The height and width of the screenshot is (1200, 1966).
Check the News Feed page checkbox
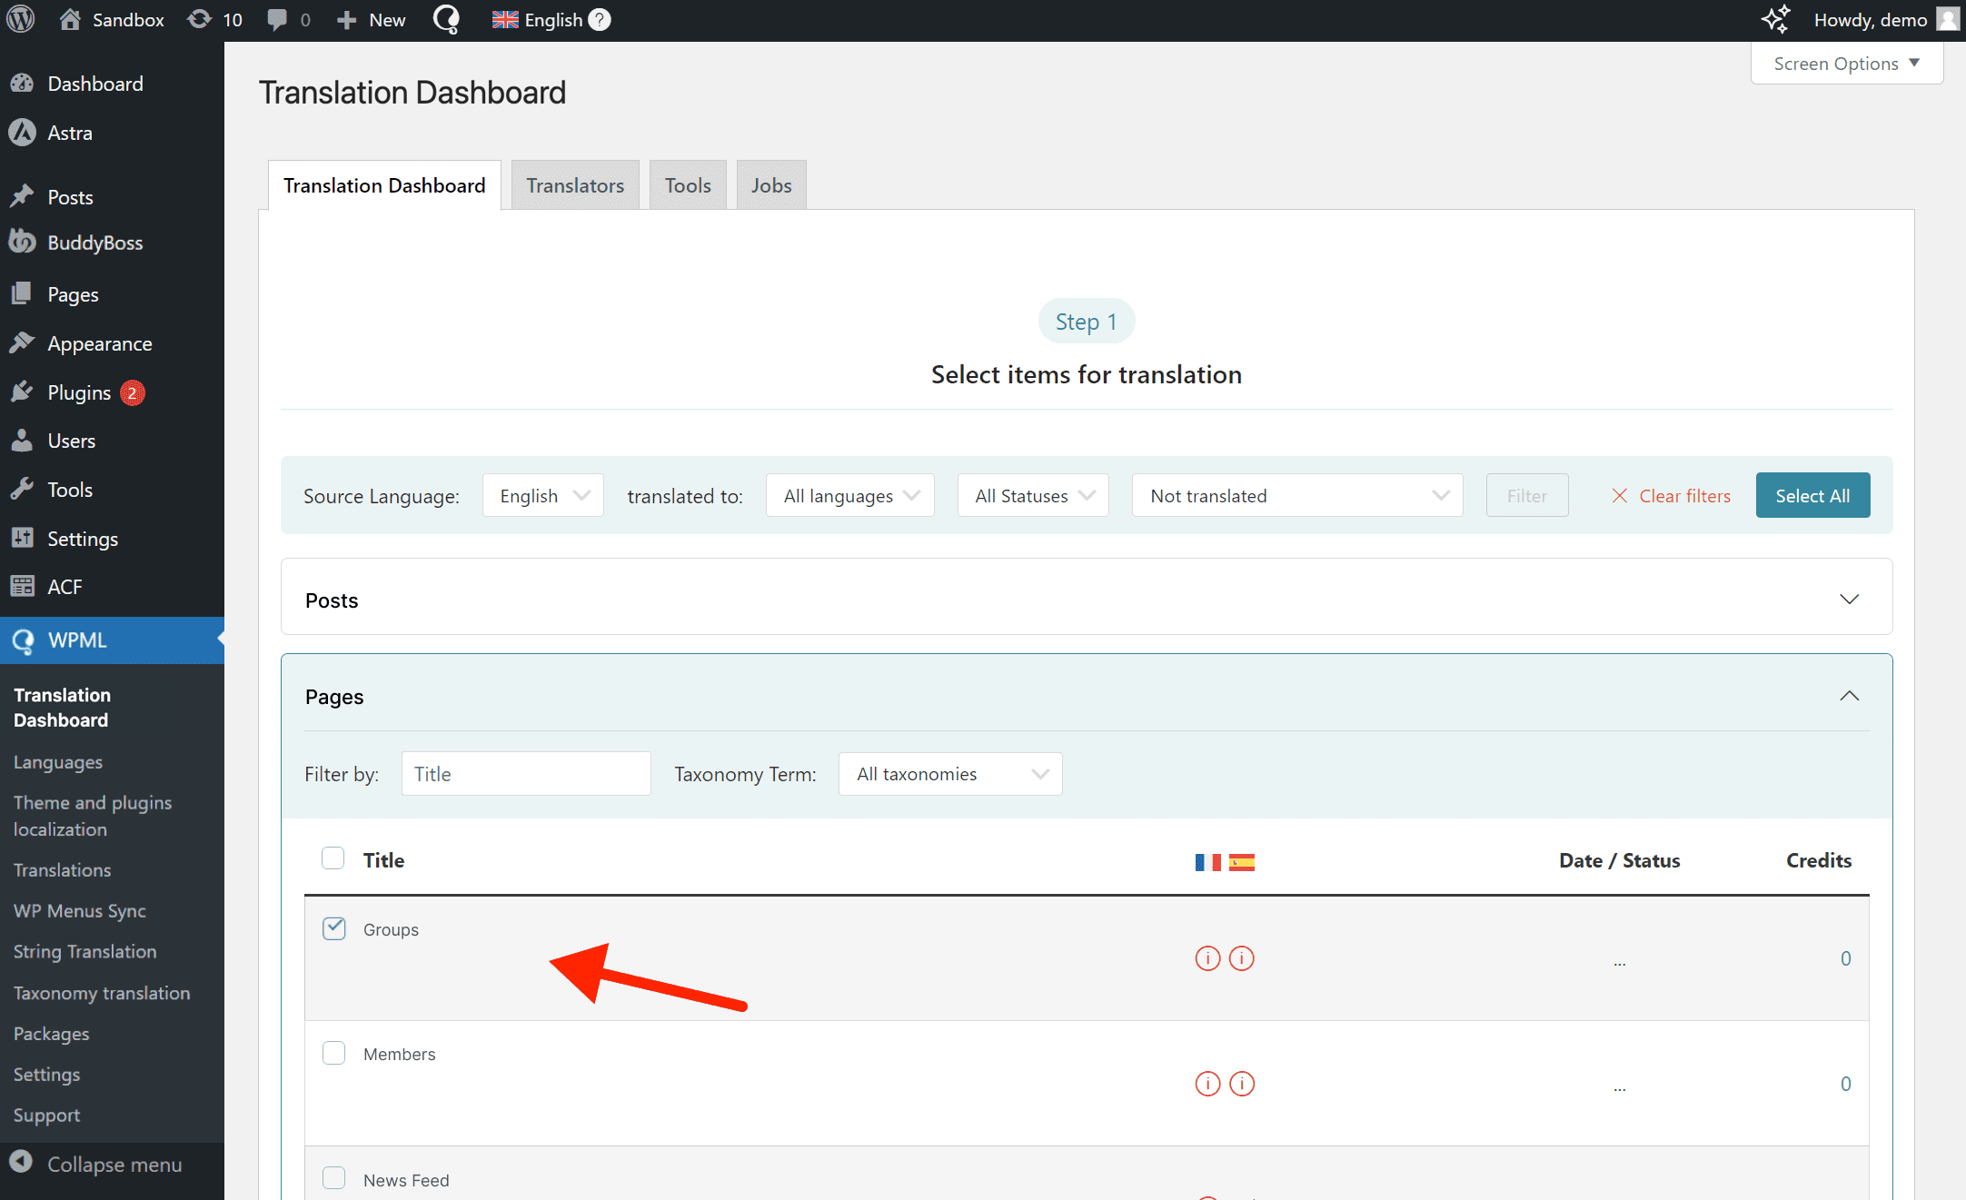click(334, 1178)
